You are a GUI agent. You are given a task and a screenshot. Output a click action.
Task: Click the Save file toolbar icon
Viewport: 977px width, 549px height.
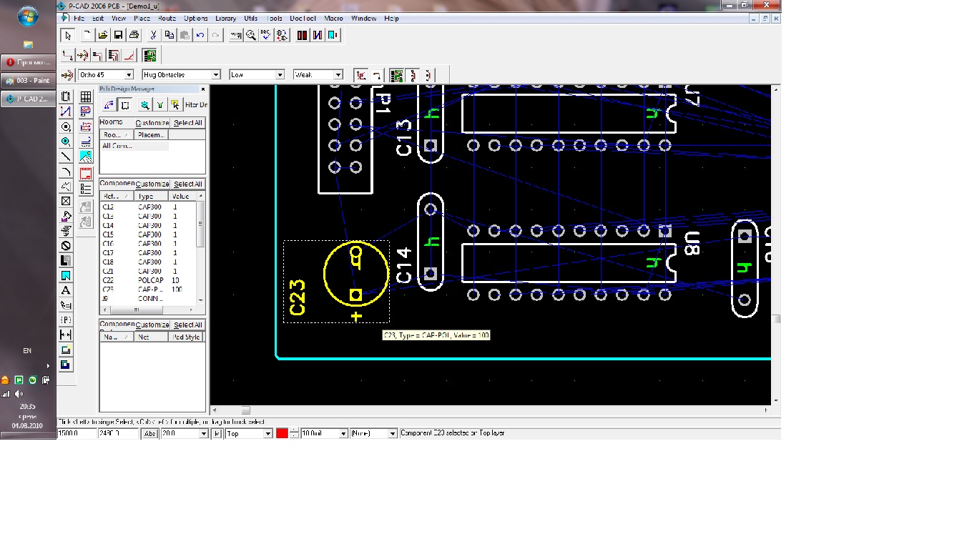click(118, 35)
